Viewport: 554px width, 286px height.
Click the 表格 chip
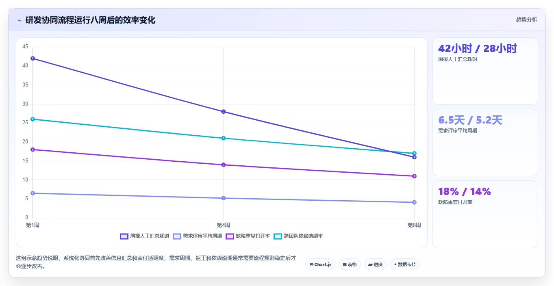(350, 264)
